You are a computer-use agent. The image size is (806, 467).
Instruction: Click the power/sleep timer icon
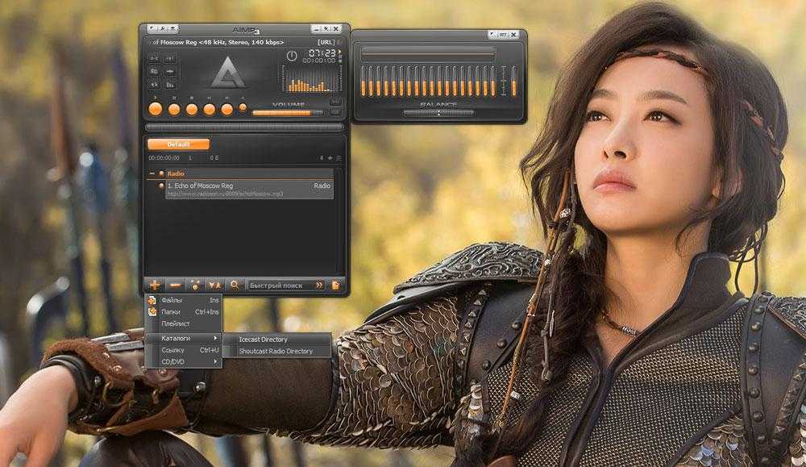(x=292, y=56)
